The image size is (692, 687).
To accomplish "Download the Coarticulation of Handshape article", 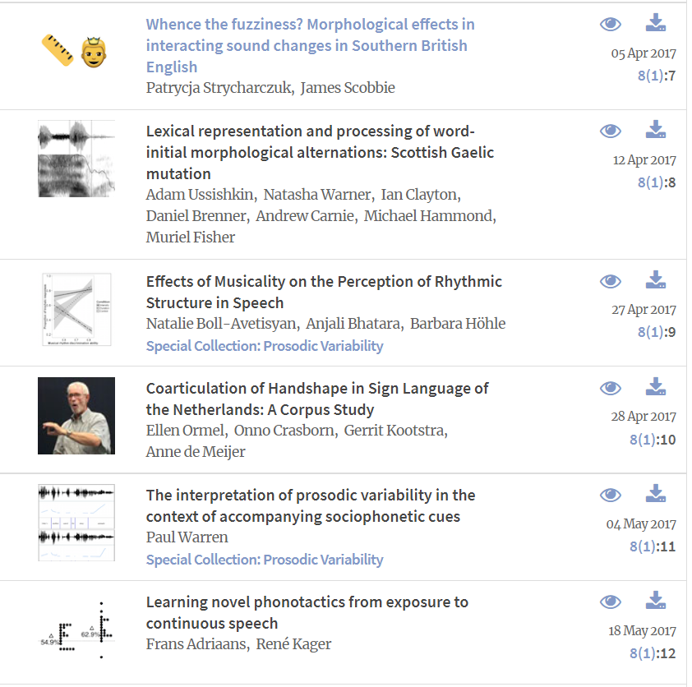I will point(655,387).
